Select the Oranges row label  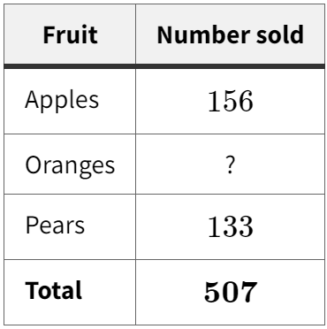point(70,165)
